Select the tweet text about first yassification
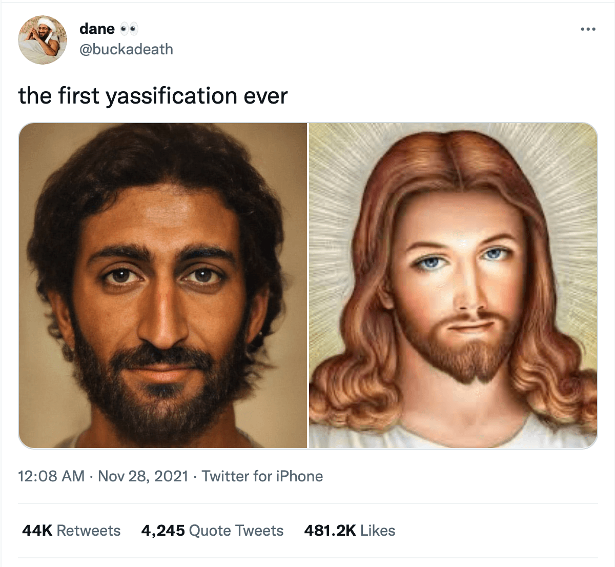The height and width of the screenshot is (567, 615). point(153,96)
